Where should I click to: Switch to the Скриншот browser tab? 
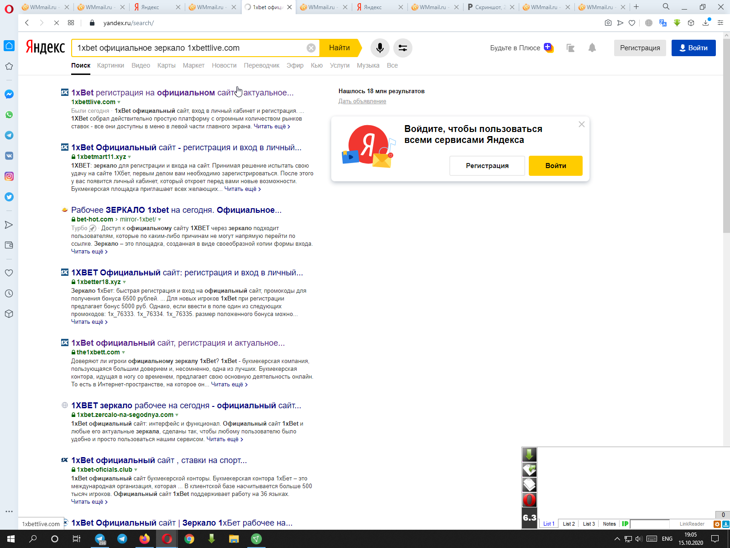click(x=490, y=7)
